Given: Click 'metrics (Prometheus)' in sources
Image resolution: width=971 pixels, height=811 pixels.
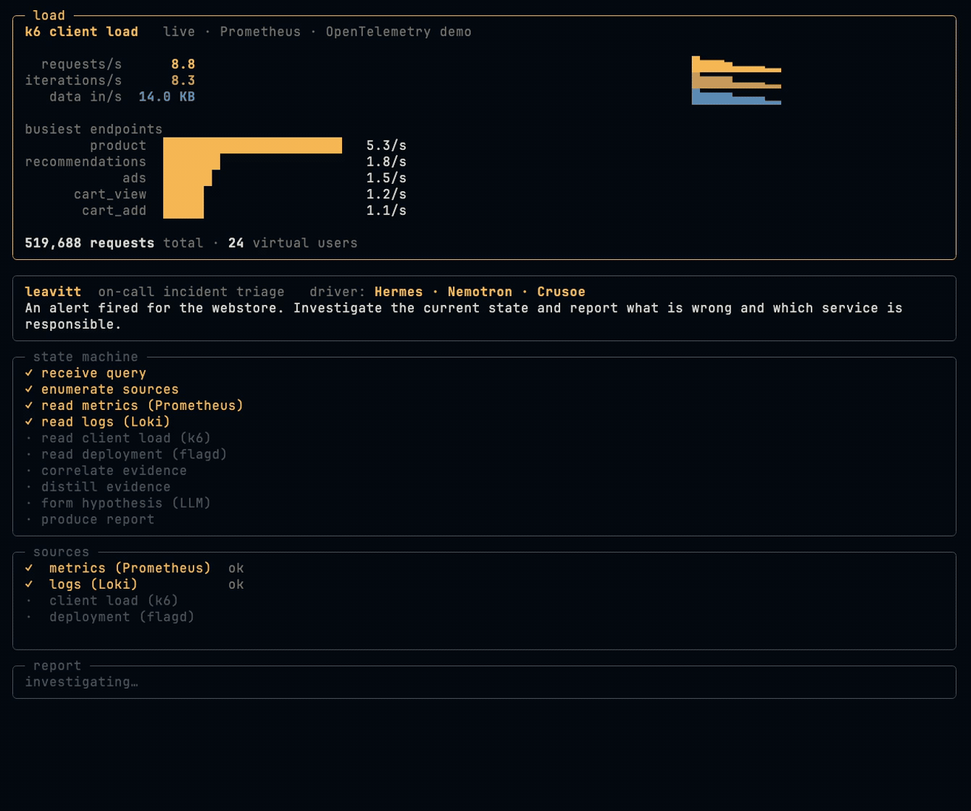Looking at the screenshot, I should click(130, 568).
